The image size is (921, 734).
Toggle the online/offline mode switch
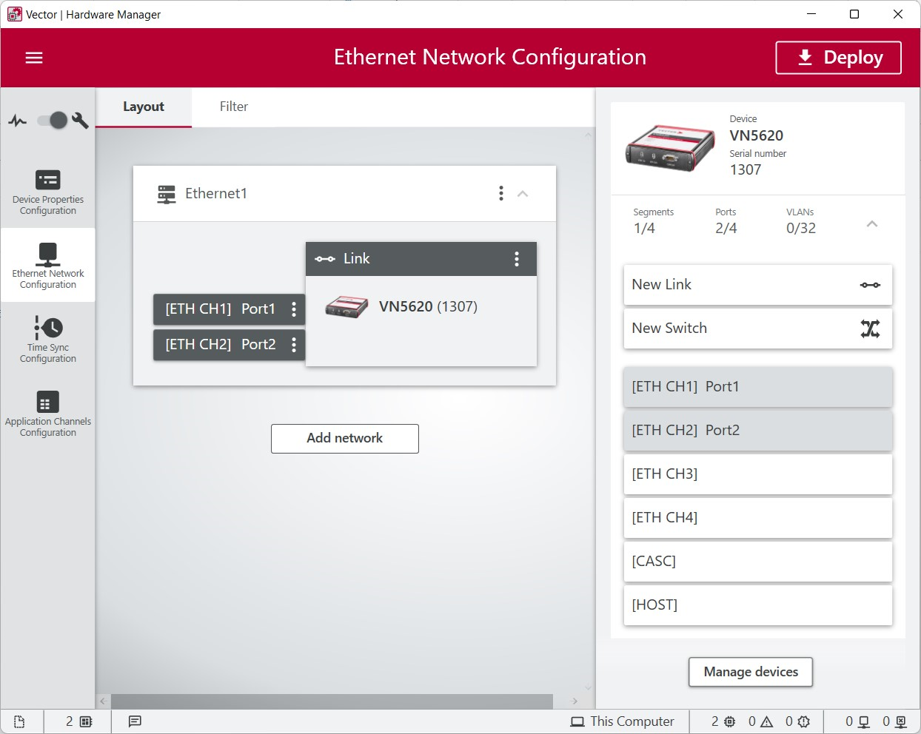(53, 120)
